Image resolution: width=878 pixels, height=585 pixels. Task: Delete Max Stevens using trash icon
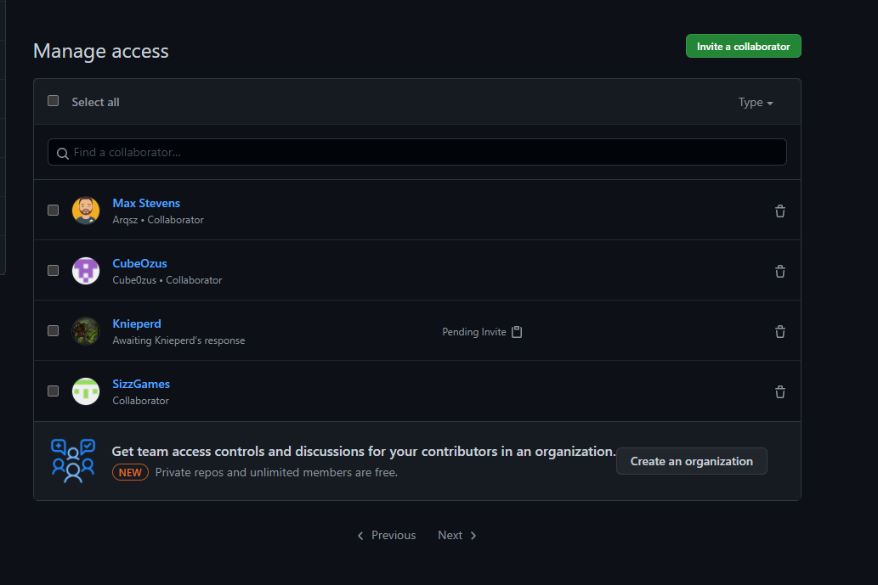coord(779,211)
